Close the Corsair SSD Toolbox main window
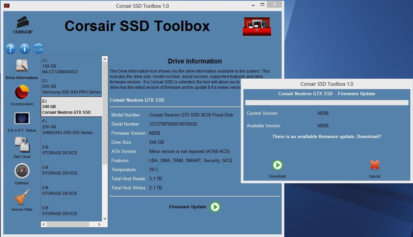This screenshot has height=237, width=413. click(x=274, y=4)
